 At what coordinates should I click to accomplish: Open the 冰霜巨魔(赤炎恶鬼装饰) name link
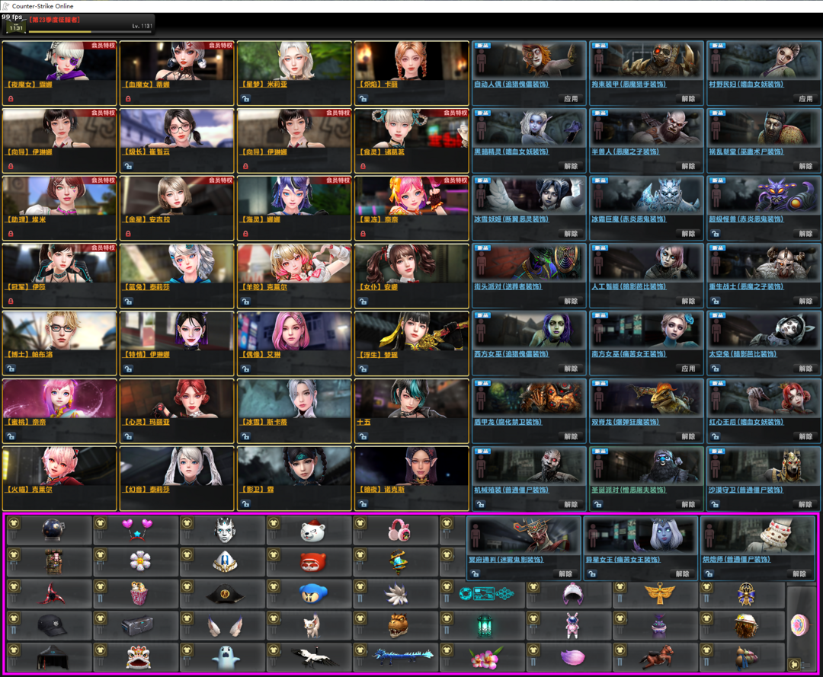click(x=628, y=219)
